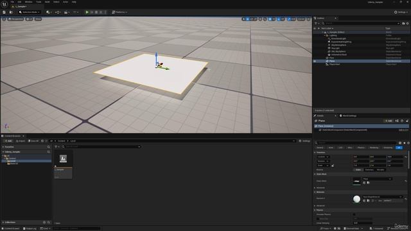411x231 pixels.
Task: Toggle grid snapping in the viewport toolbar
Action: 270,19
